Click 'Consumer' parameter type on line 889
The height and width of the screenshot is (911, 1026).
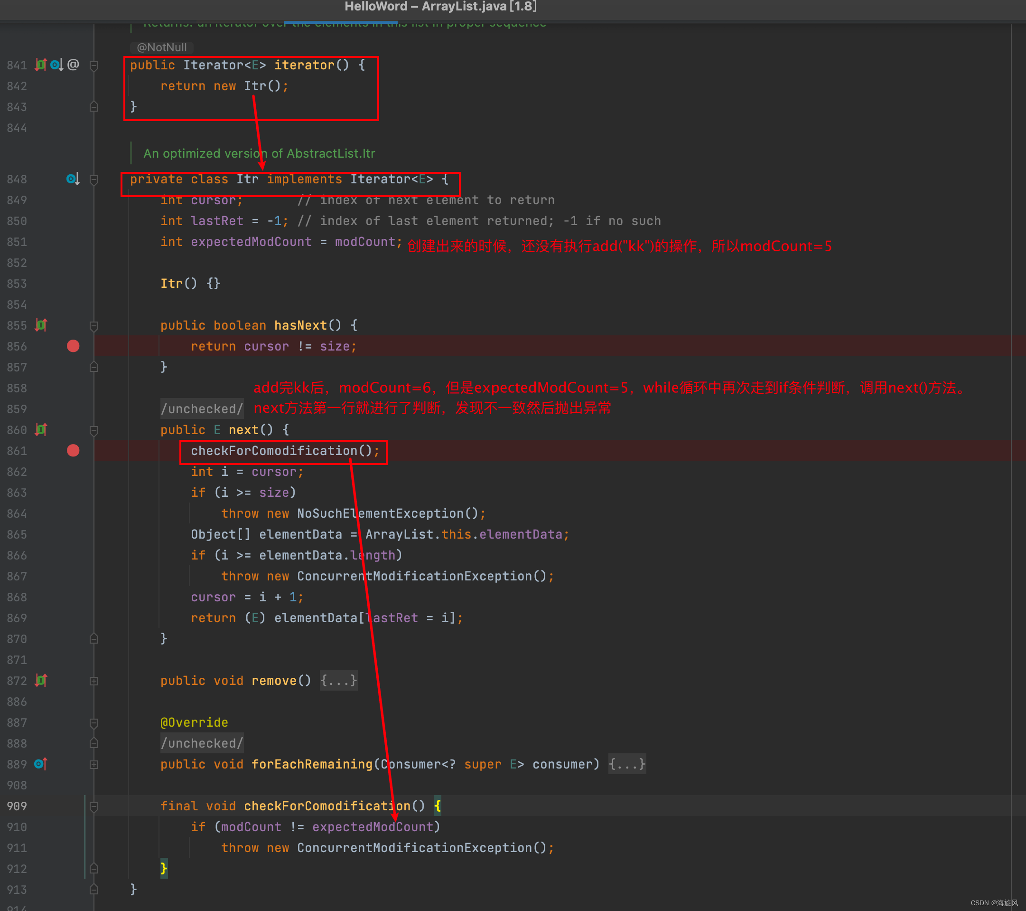(x=410, y=764)
